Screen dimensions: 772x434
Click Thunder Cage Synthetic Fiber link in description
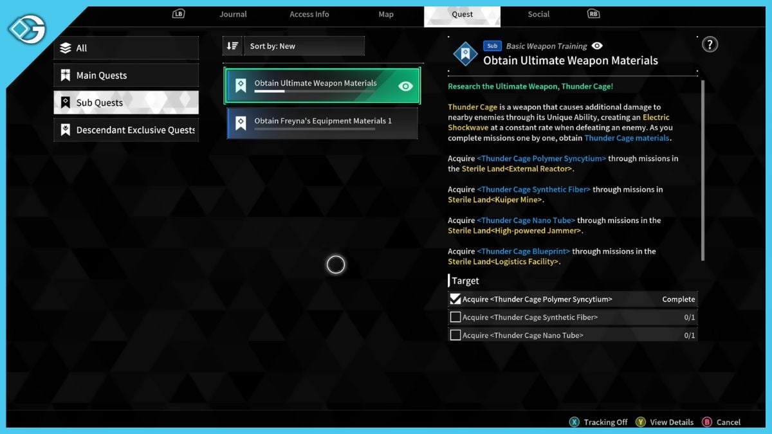point(534,189)
